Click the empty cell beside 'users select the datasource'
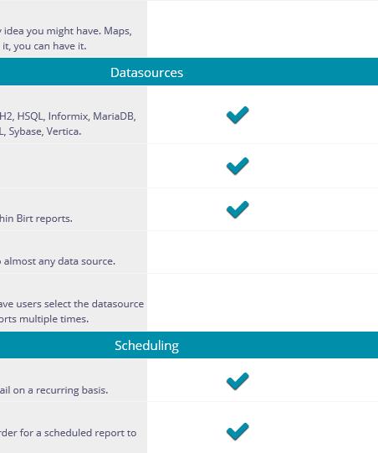This screenshot has height=453, width=378. [263, 302]
